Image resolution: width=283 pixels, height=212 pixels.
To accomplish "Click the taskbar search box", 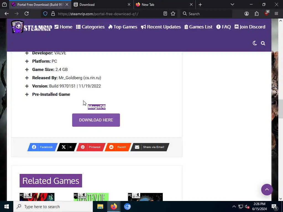I will tap(53, 206).
